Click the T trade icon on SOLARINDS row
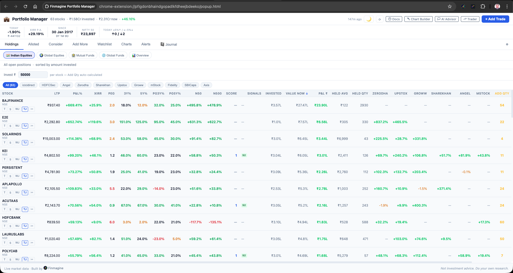 pos(4,143)
